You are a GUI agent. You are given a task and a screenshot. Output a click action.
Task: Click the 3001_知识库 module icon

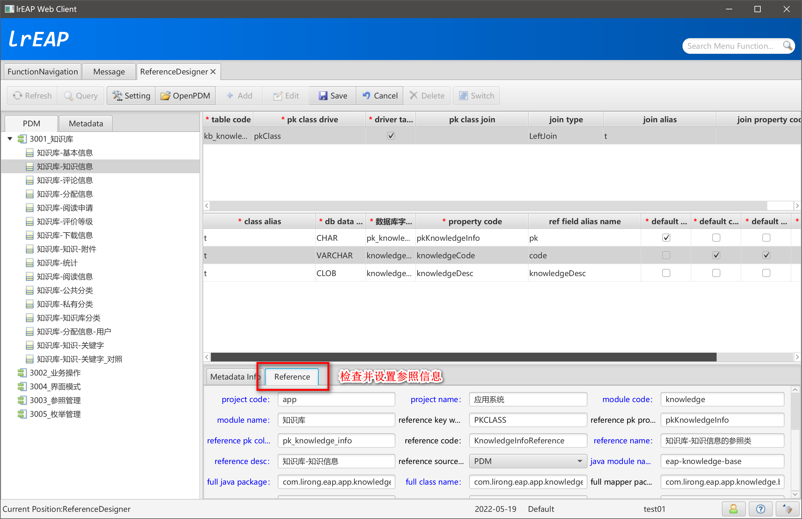click(22, 139)
